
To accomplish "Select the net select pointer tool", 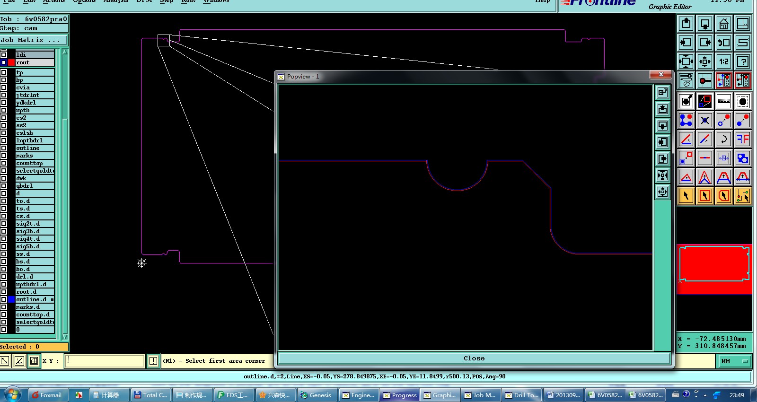I will point(743,195).
